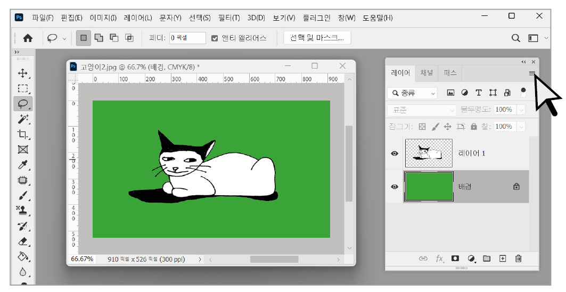Toggle lock all padlock icon

(x=473, y=127)
